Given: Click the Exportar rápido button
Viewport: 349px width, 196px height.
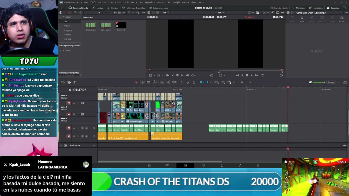Looking at the screenshot, I should point(279,8).
